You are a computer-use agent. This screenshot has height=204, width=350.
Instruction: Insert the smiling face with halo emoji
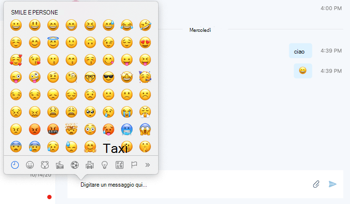pyautogui.click(x=53, y=42)
